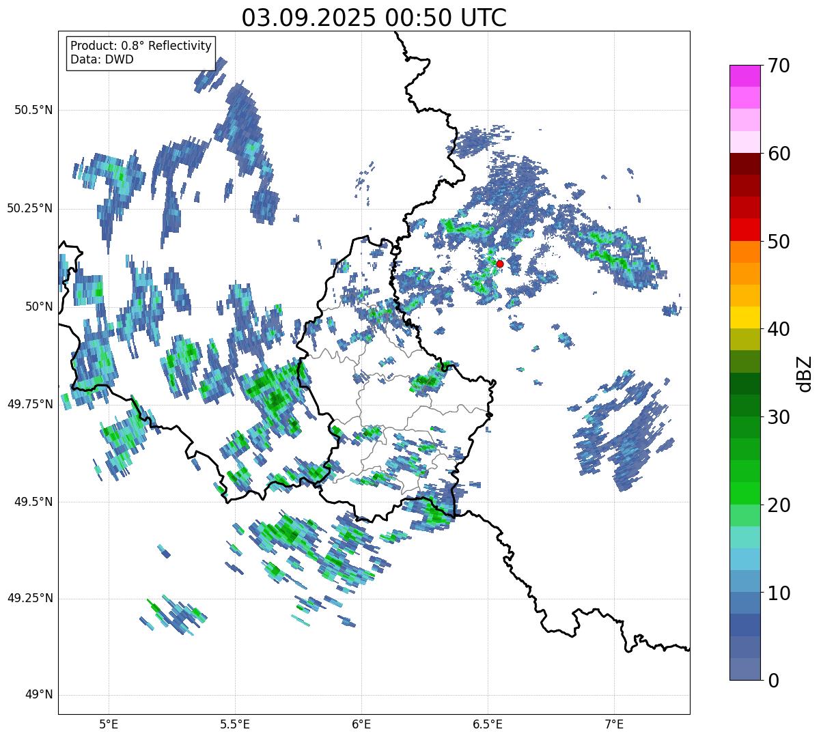The height and width of the screenshot is (738, 821).
Task: Click the bright red colorbar swatch above 50
Action: (x=745, y=229)
